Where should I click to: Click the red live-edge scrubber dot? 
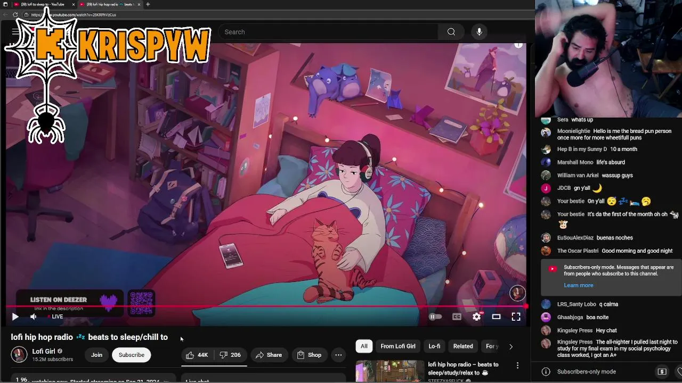click(x=525, y=306)
